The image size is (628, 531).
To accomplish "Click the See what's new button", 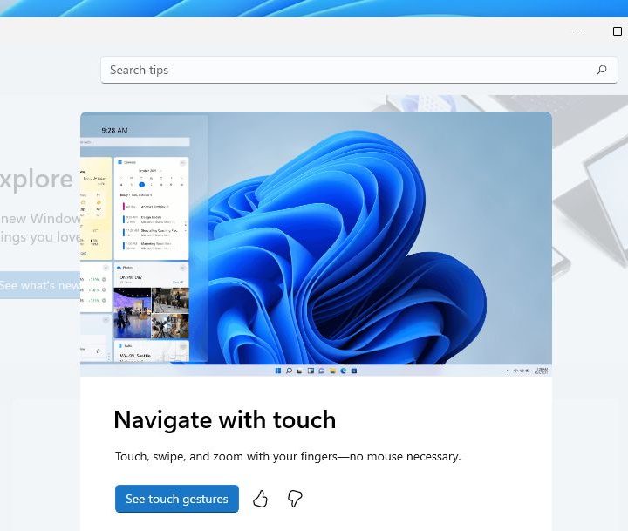I will 40,285.
